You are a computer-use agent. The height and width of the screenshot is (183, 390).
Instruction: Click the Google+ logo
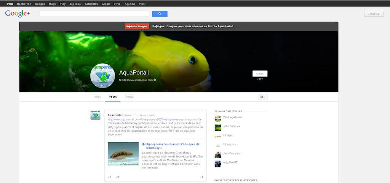pyautogui.click(x=17, y=14)
